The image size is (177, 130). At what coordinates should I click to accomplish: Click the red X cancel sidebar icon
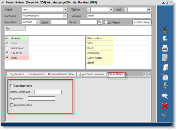(x=165, y=106)
